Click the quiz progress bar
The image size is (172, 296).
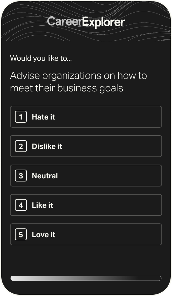[86, 278]
